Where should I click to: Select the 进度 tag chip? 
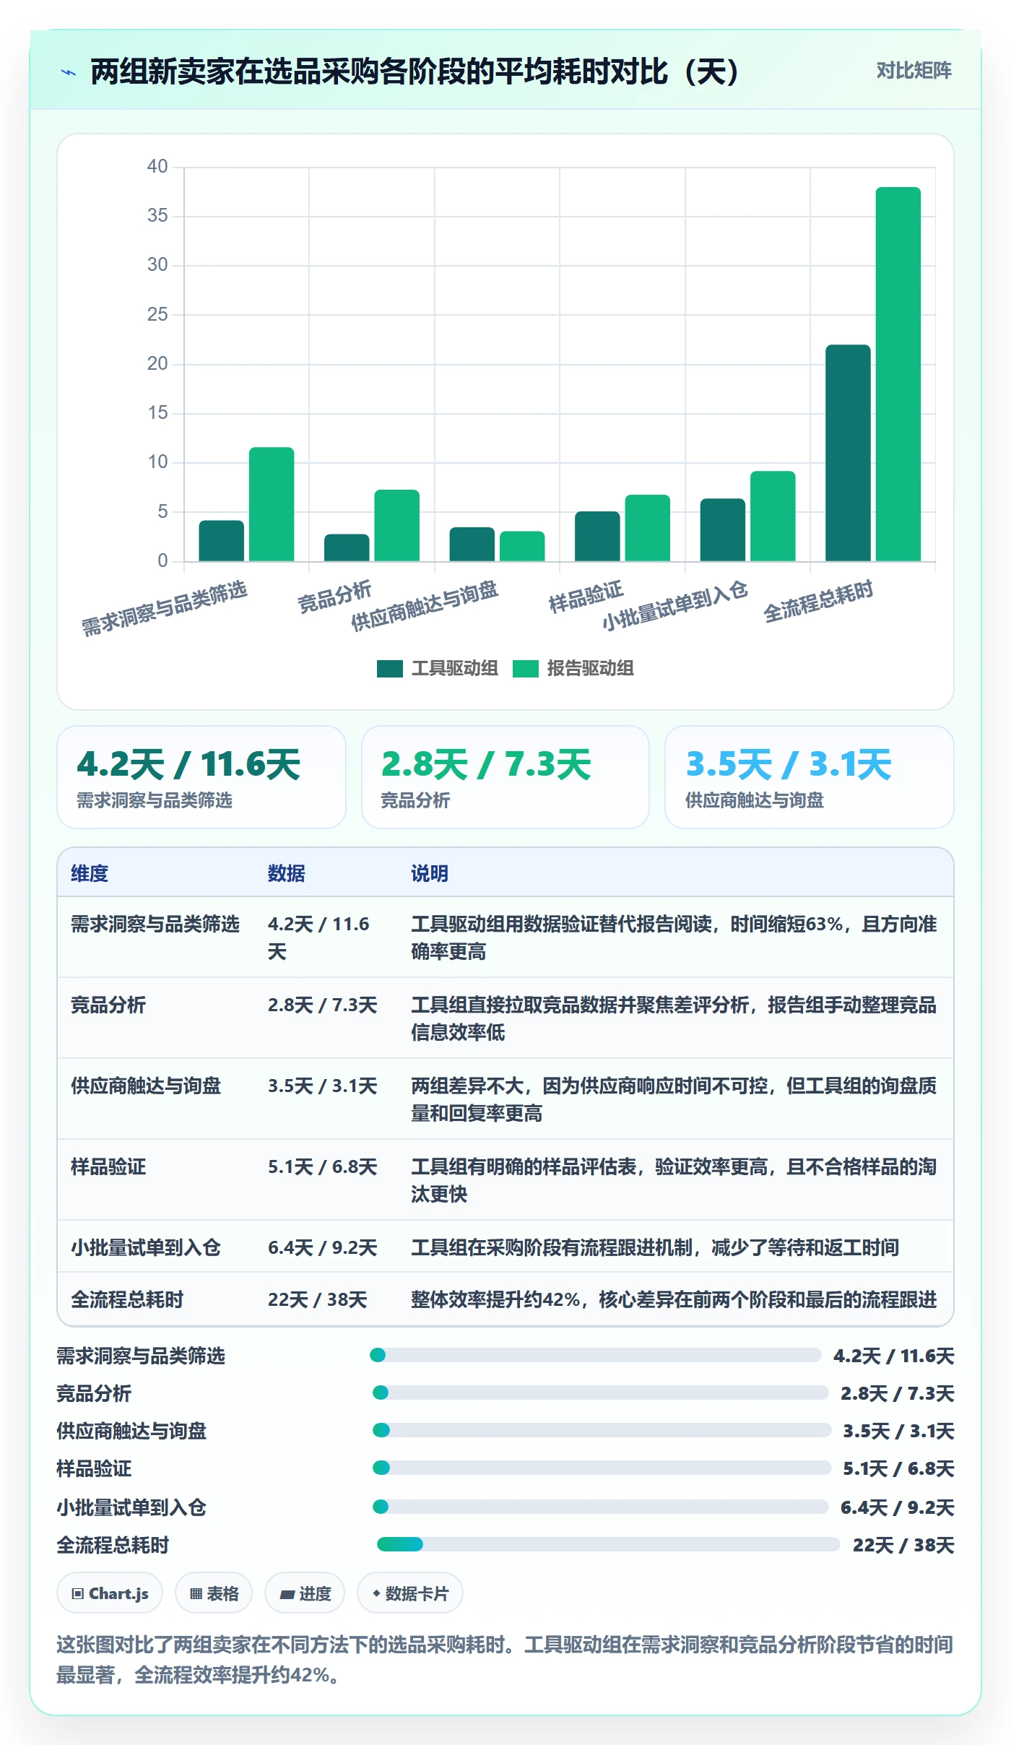[305, 1593]
